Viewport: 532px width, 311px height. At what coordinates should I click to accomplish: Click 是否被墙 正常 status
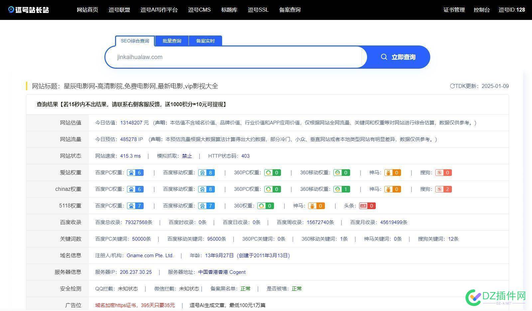point(297,289)
